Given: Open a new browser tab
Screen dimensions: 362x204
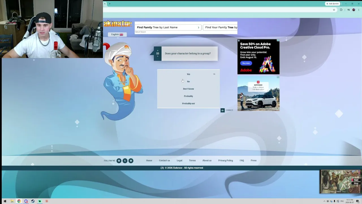Looking at the screenshot, I should tap(110, 4).
